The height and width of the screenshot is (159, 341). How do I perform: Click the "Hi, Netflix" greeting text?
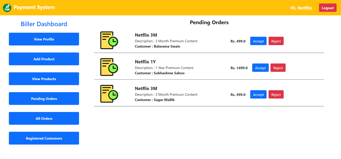301,8
